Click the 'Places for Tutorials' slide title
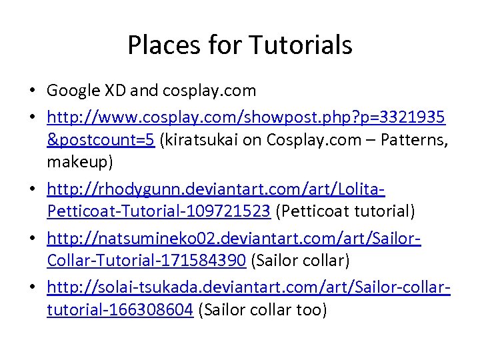Viewport: 480px width, 360px height. (x=240, y=45)
